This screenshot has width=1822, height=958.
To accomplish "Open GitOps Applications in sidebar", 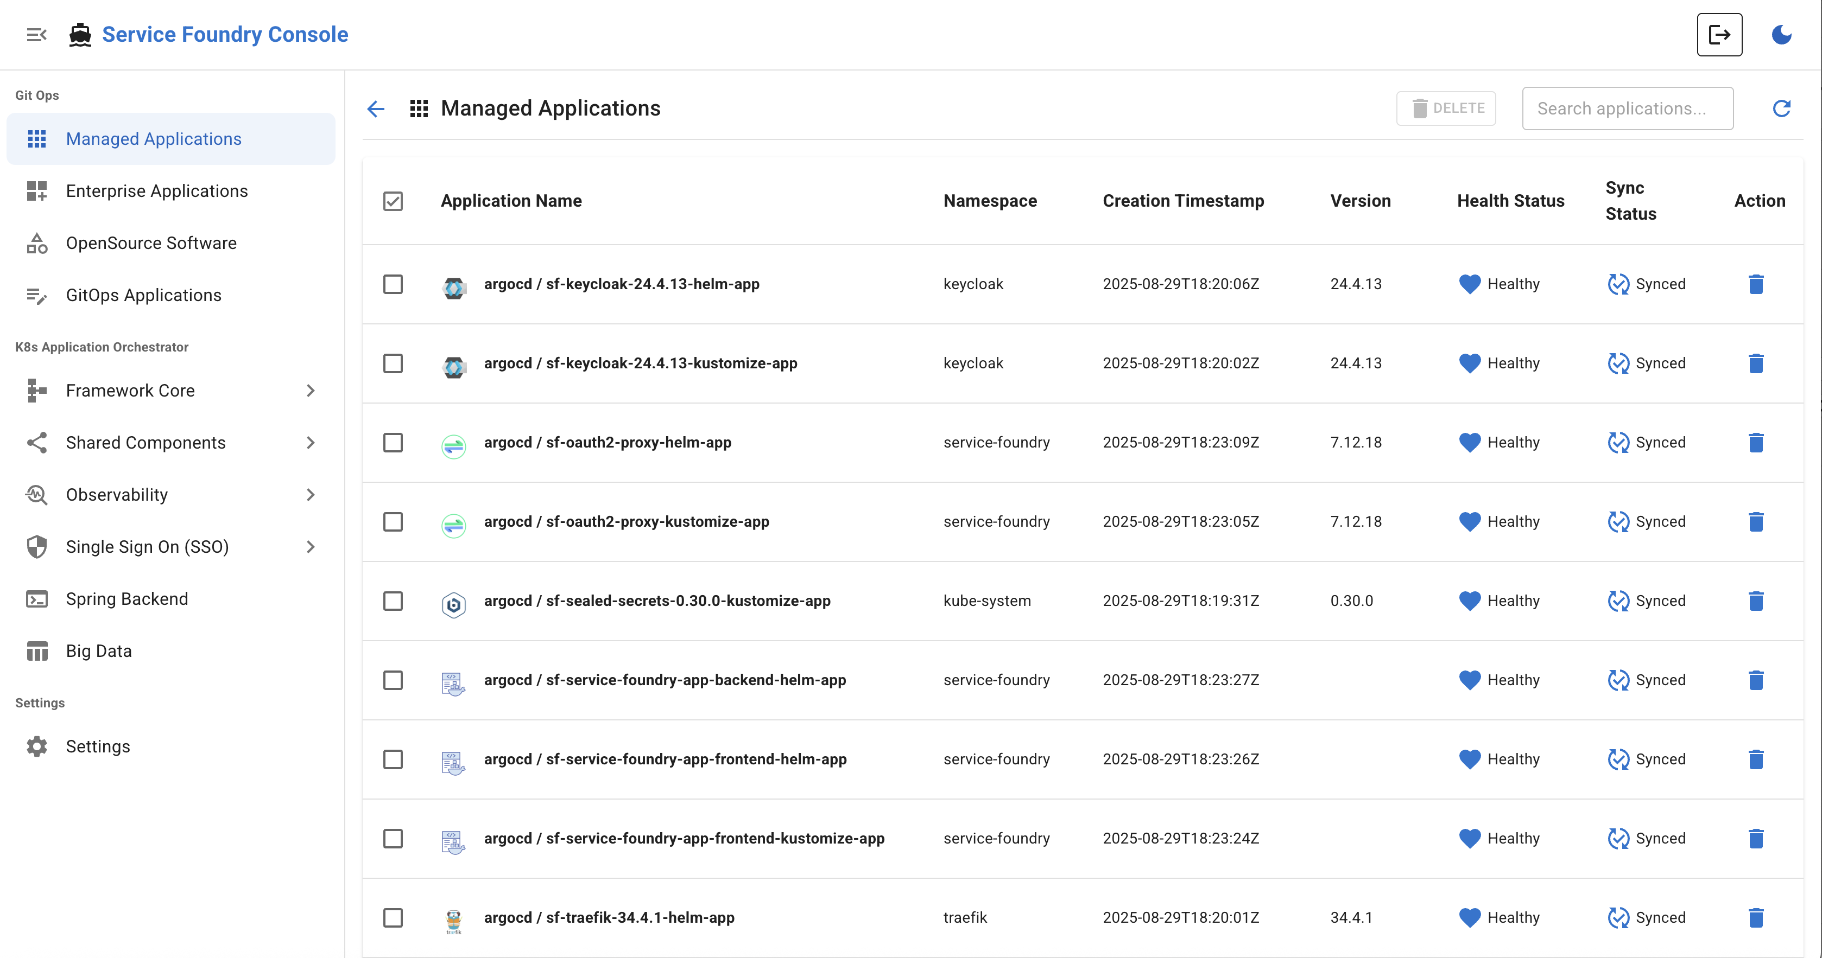I will pyautogui.click(x=170, y=295).
